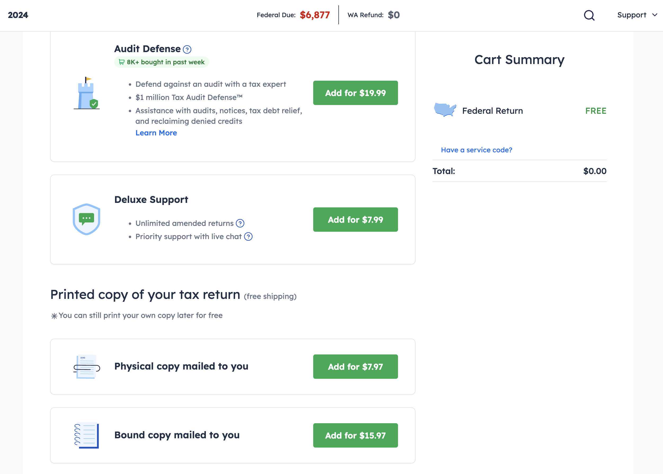Add bound copy for $15.97
Image resolution: width=663 pixels, height=474 pixels.
[355, 435]
